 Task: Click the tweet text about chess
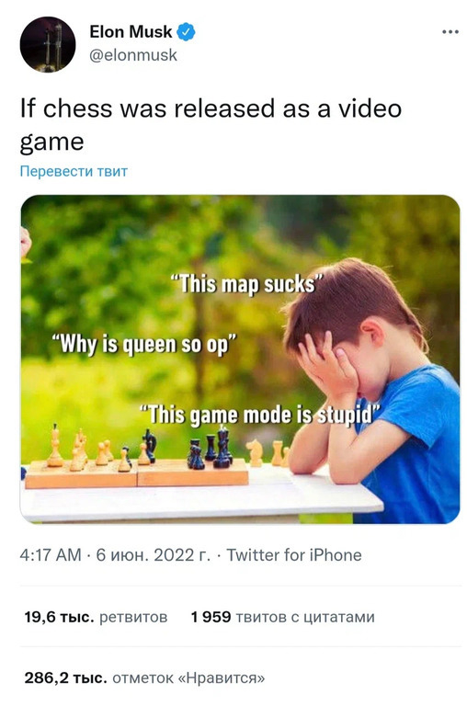211,125
